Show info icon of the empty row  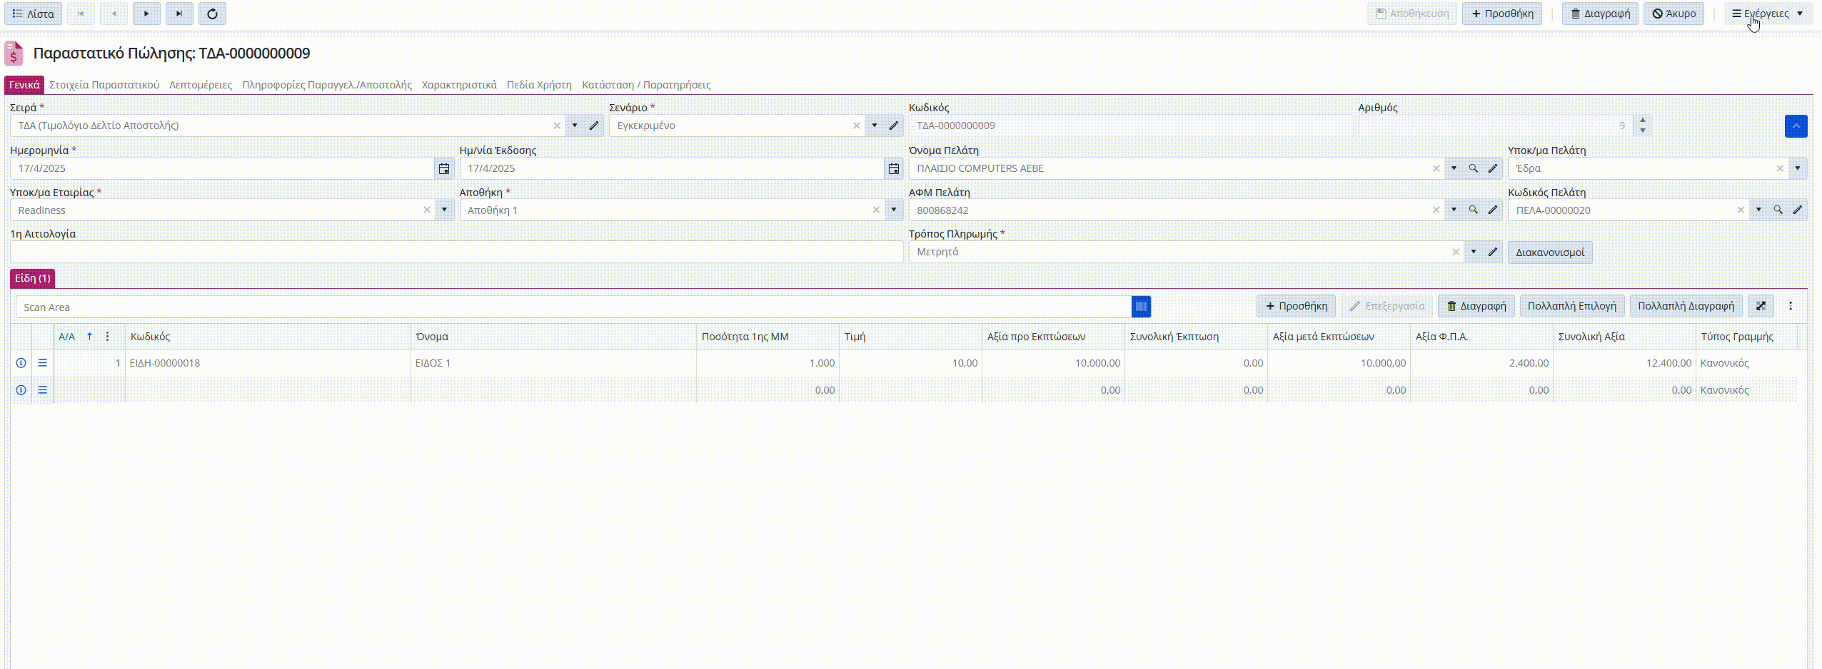(21, 390)
